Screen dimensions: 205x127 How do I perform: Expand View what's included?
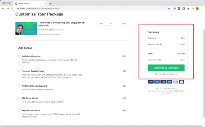50,34
